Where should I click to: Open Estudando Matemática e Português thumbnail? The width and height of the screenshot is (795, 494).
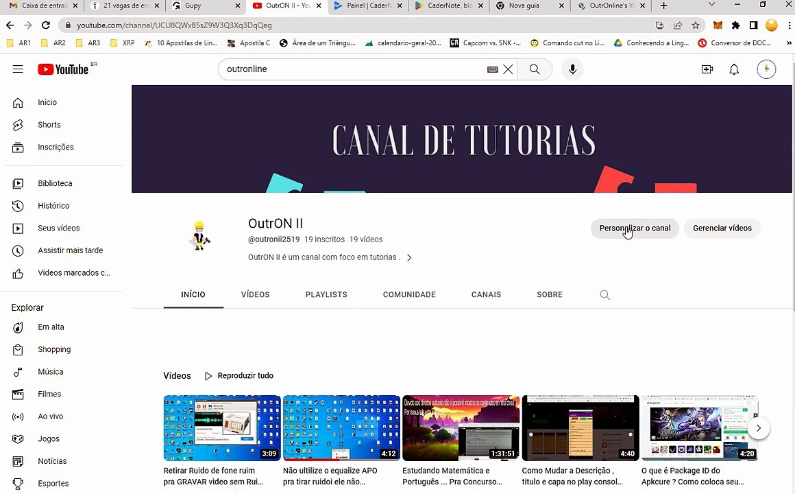tap(461, 428)
